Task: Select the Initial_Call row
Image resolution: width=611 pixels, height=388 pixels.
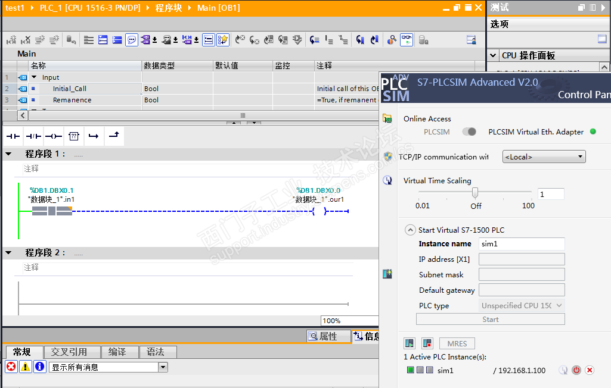Action: (x=191, y=88)
